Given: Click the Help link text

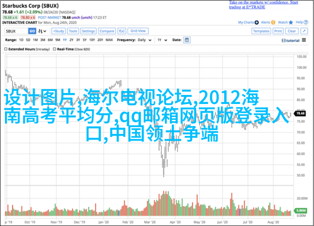Looking at the screenshot, I should 299,22.
